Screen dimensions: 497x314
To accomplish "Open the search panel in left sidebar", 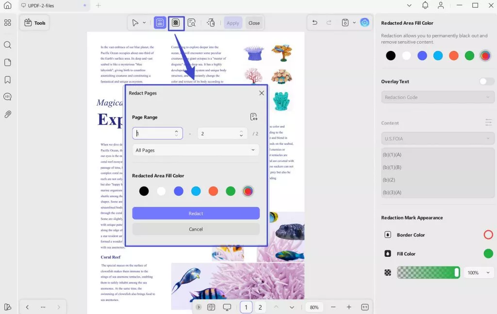I will tap(8, 45).
